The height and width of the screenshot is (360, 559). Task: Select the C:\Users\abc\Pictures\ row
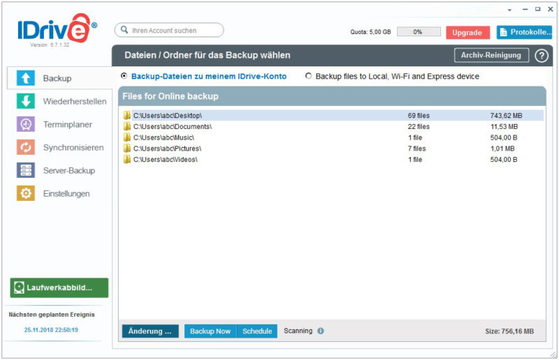(x=333, y=148)
